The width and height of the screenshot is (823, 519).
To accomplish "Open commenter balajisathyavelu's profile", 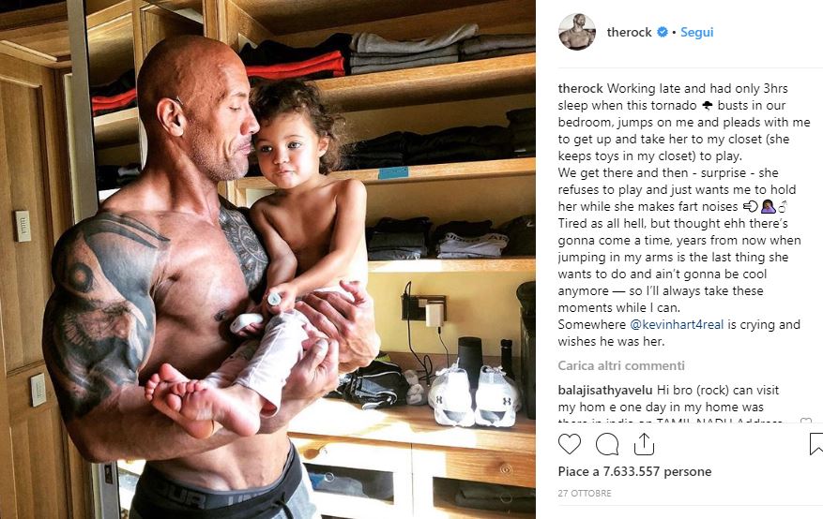I will point(605,390).
